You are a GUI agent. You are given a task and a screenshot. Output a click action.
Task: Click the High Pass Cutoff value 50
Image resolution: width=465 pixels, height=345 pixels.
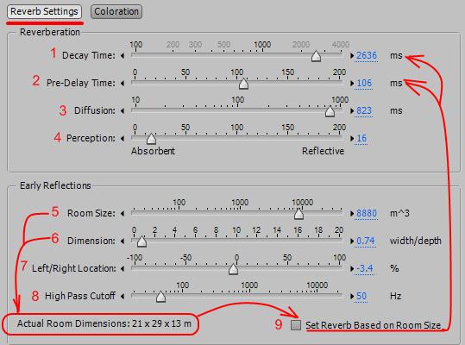tap(361, 296)
